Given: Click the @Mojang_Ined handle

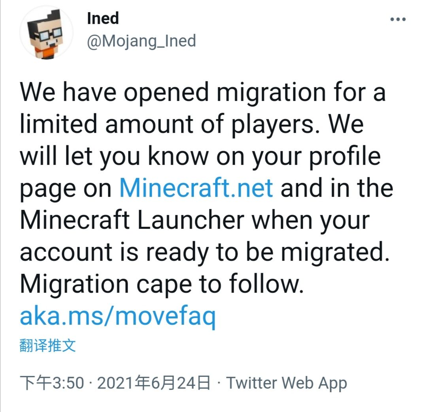Looking at the screenshot, I should pyautogui.click(x=141, y=41).
